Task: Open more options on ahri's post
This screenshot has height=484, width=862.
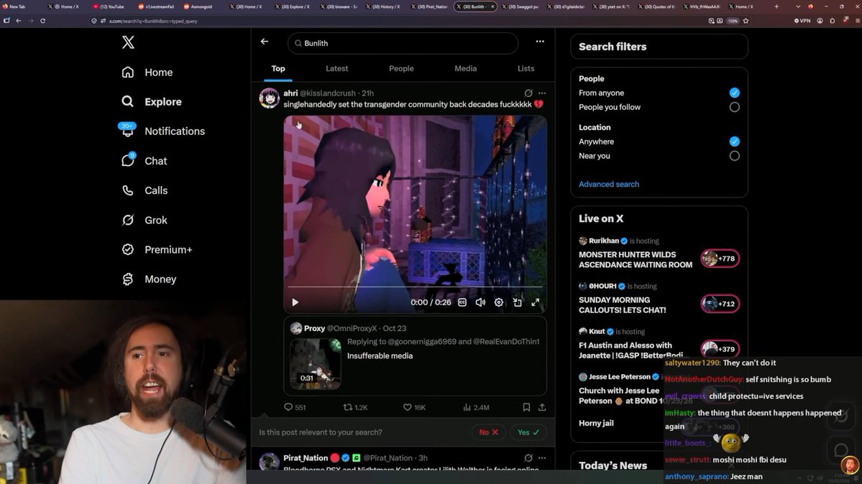Action: (x=542, y=93)
